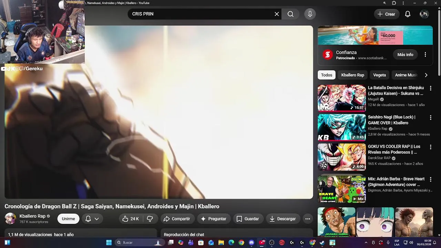Clear the search box with the X icon

pyautogui.click(x=277, y=14)
